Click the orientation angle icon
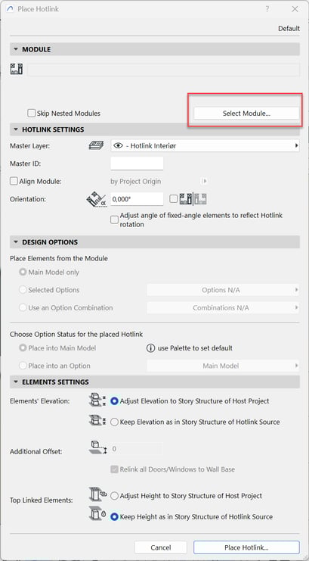The width and height of the screenshot is (309, 561). pos(97,200)
